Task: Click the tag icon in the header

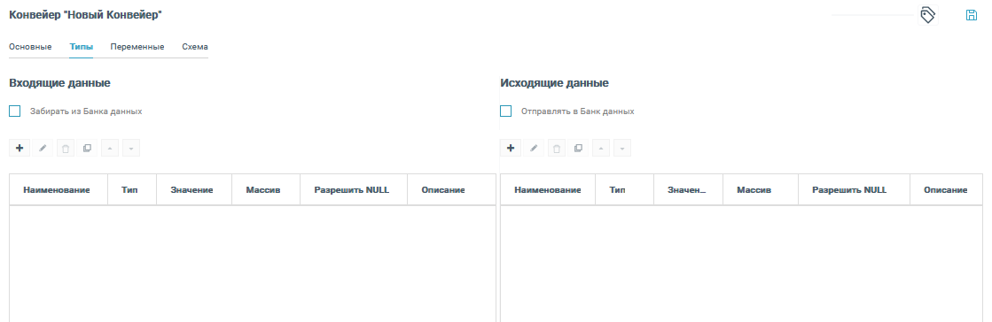Action: pos(927,15)
